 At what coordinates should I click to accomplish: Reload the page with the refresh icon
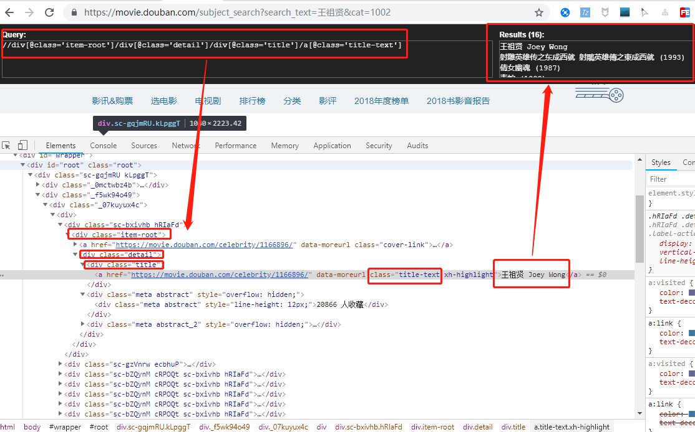coord(49,12)
